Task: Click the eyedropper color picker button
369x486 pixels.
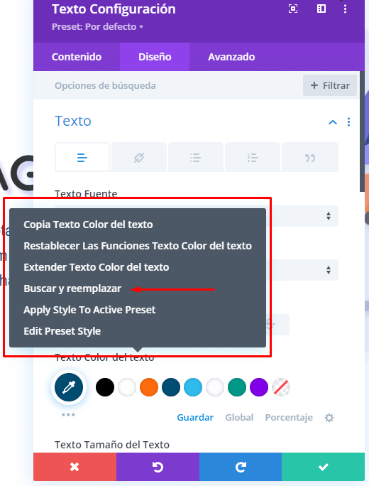Action: click(x=69, y=387)
